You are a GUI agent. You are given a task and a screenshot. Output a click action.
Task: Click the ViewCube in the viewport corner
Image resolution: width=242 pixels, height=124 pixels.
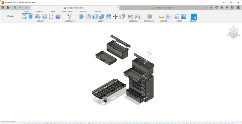click(233, 32)
